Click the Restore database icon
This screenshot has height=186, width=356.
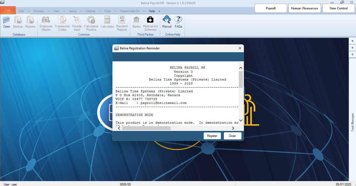(30, 22)
